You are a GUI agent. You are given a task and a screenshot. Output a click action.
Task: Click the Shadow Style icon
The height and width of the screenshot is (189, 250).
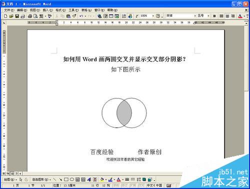click(x=144, y=179)
